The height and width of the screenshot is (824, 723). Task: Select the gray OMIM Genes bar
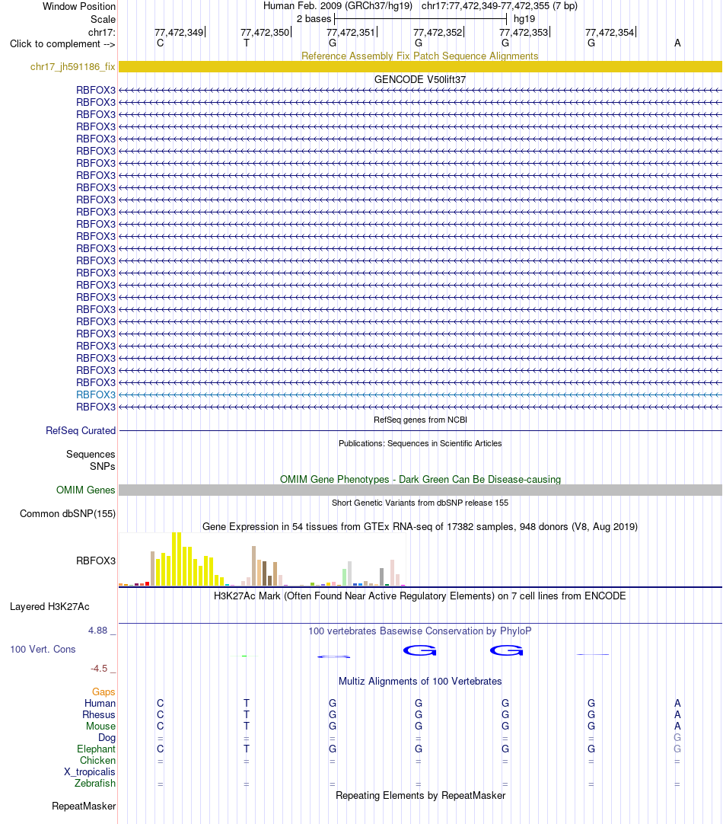pyautogui.click(x=420, y=490)
